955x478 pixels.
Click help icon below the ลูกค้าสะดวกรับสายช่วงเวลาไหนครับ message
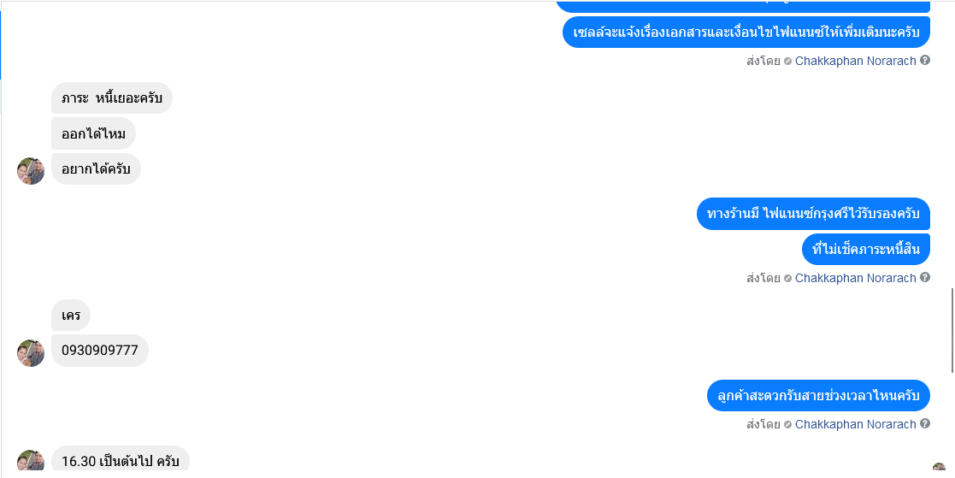[x=924, y=423]
